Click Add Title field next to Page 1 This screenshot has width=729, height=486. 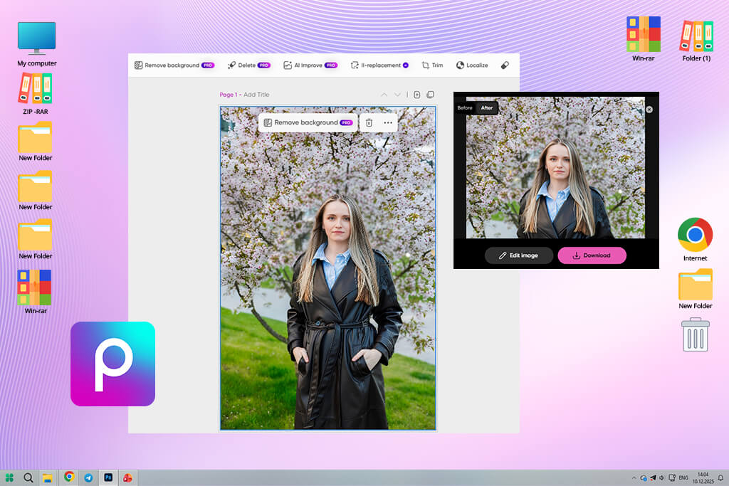[x=256, y=95]
